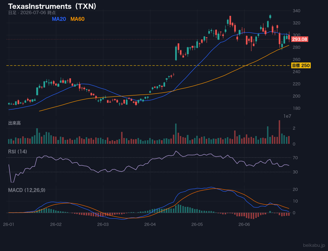Click the 320 price axis label

click(x=297, y=23)
